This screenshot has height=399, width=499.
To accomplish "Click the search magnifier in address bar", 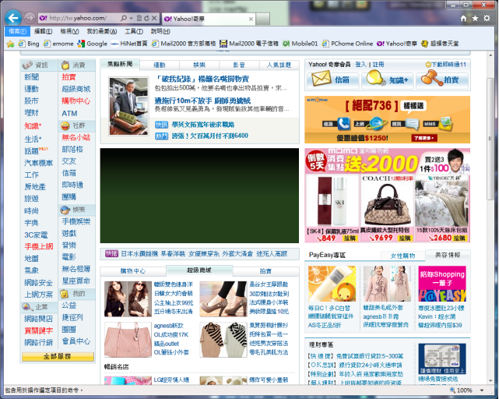I will point(124,18).
